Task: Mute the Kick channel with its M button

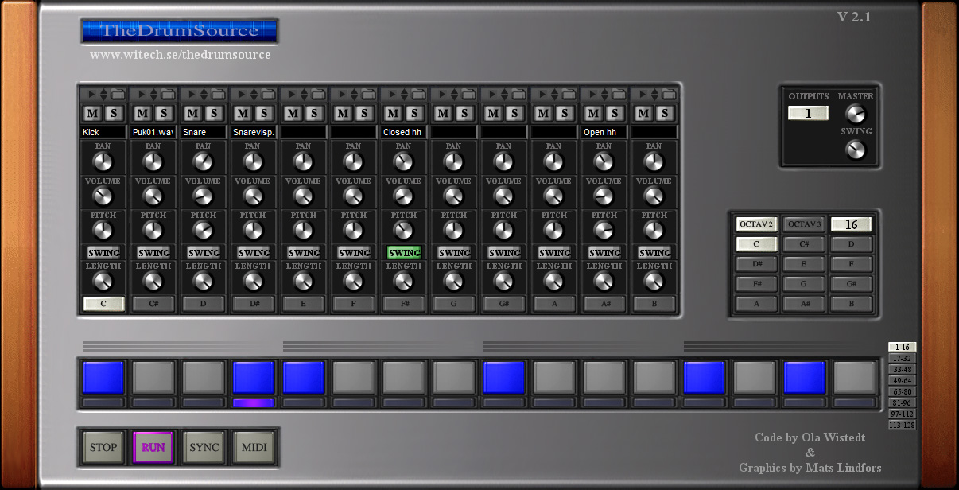Action: 92,113
